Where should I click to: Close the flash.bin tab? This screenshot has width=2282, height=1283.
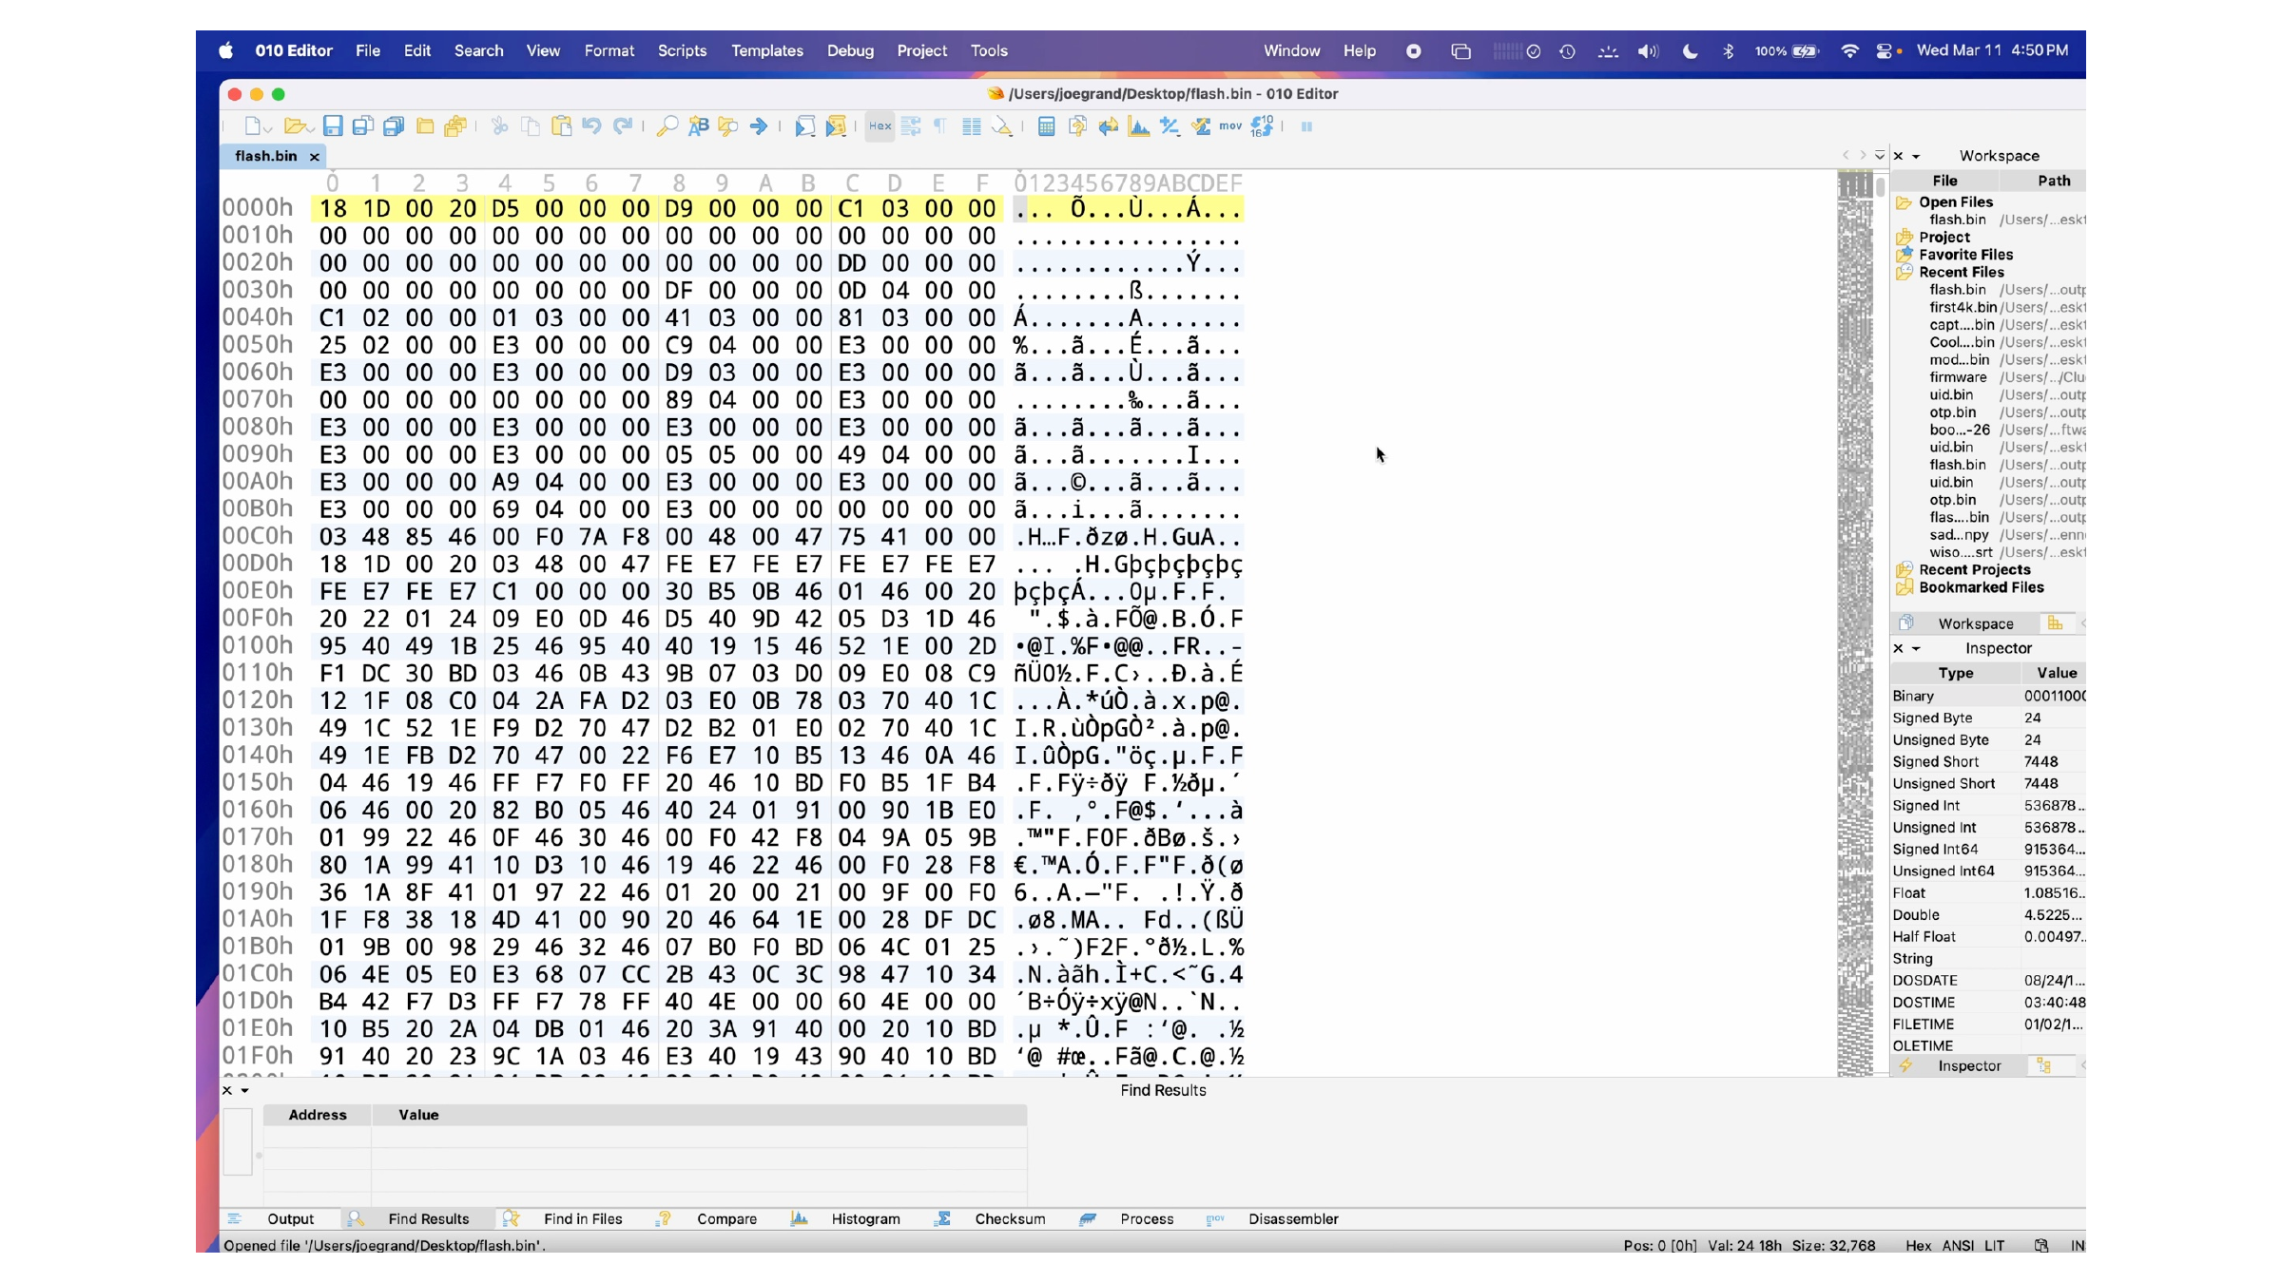coord(314,157)
